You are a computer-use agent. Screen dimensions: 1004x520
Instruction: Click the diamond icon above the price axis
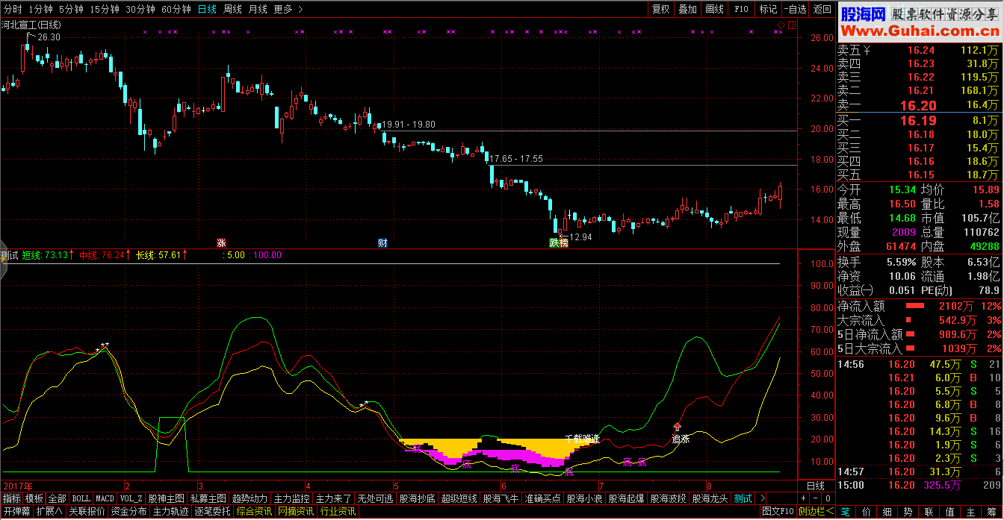781,25
